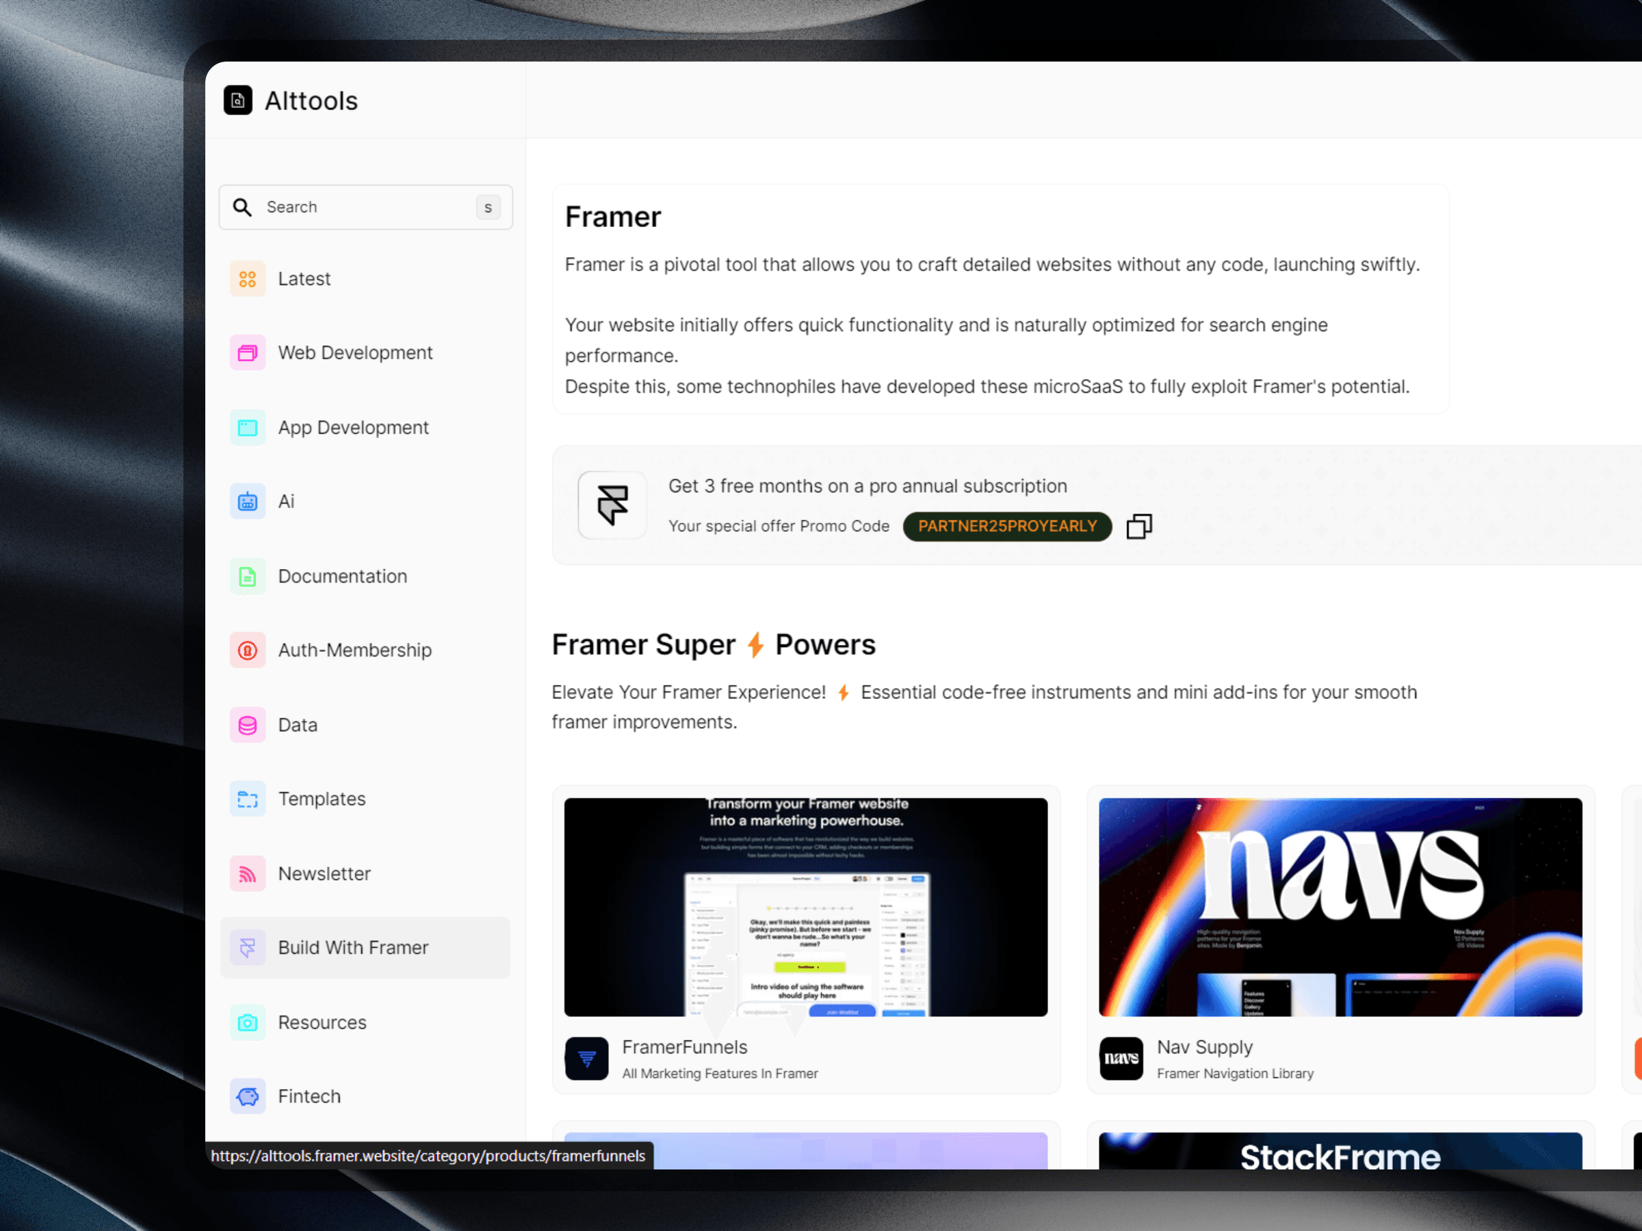
Task: Select the Latest category icon
Action: (247, 278)
